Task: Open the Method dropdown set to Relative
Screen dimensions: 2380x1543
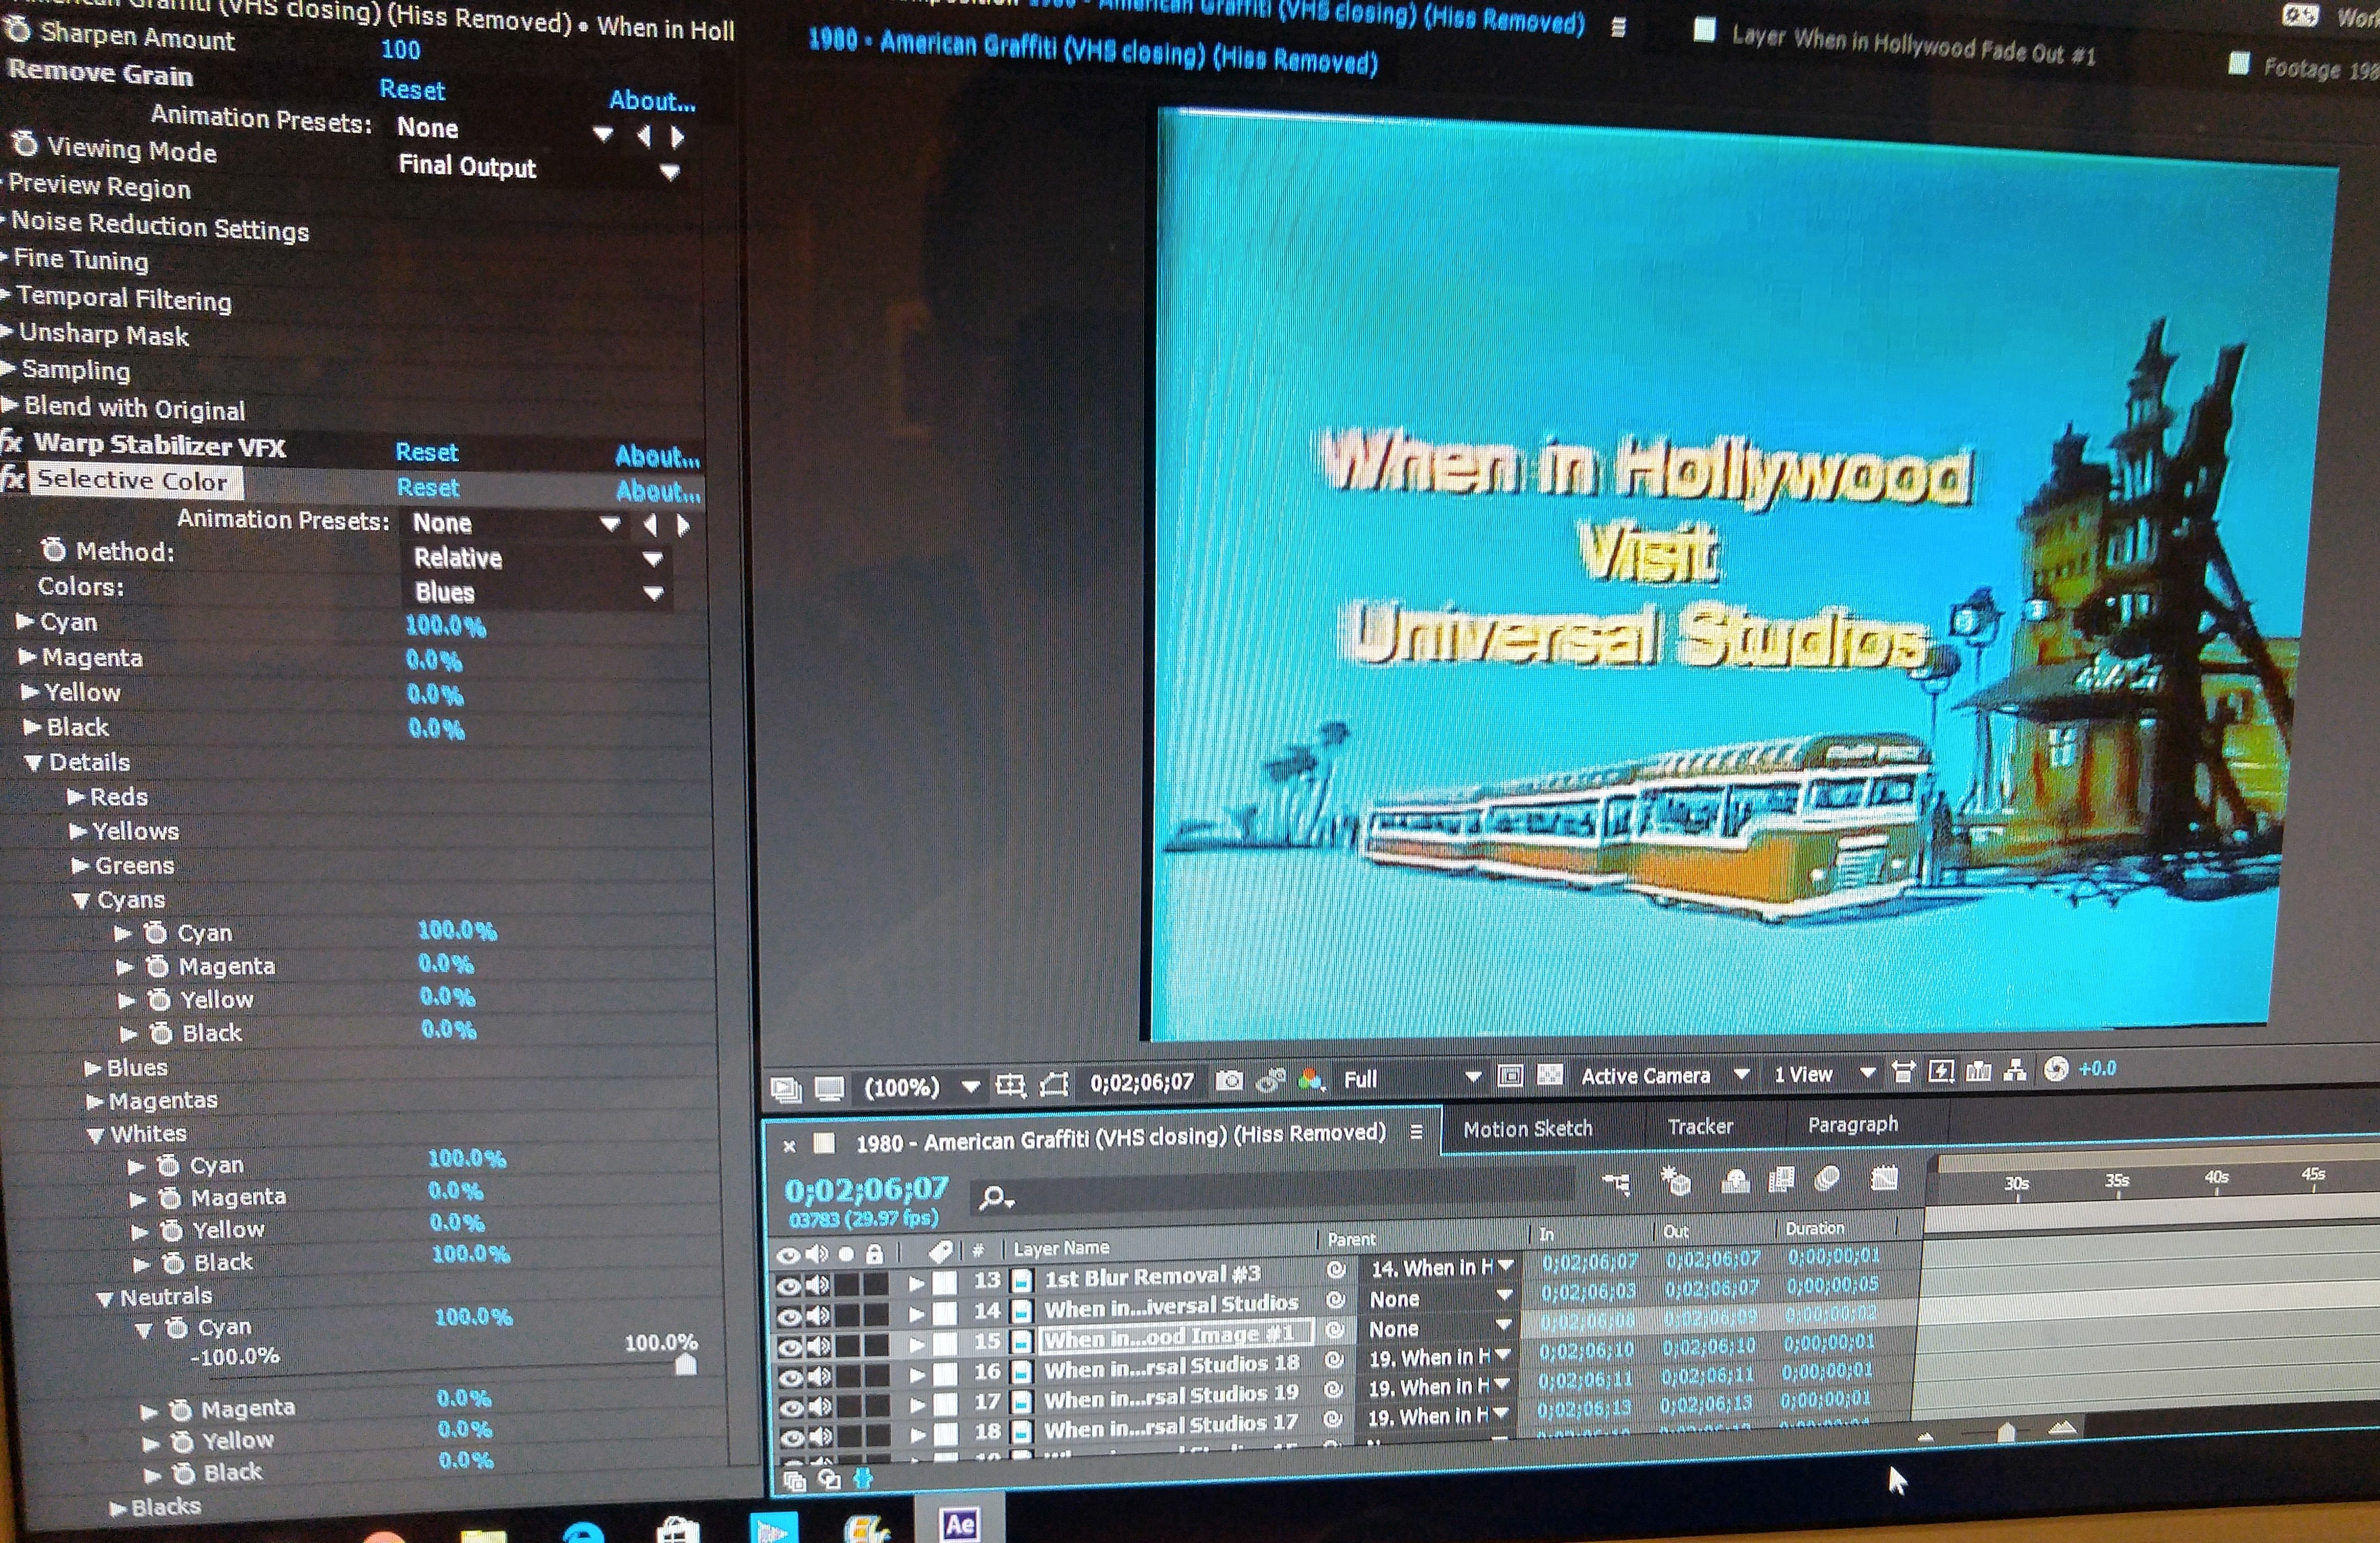Action: 538,558
